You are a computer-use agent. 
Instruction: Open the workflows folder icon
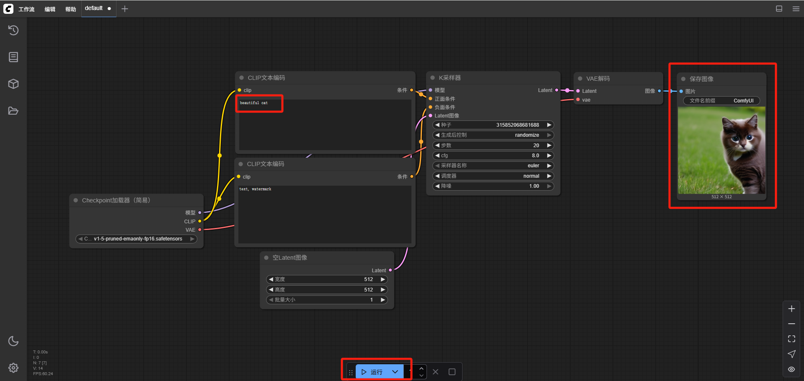coord(13,111)
